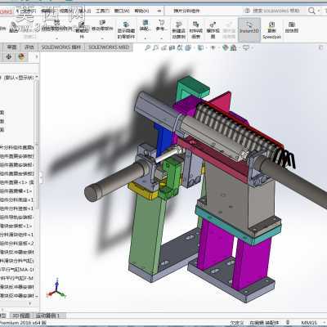Select the Mate (配合) tool
The height and width of the screenshot is (327, 327).
point(14,28)
